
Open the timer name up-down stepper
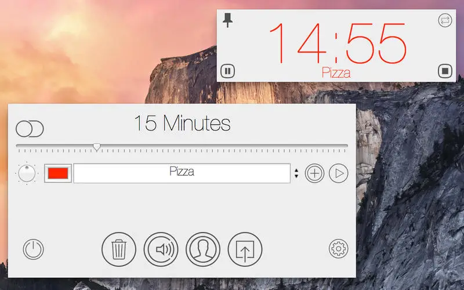click(x=296, y=173)
